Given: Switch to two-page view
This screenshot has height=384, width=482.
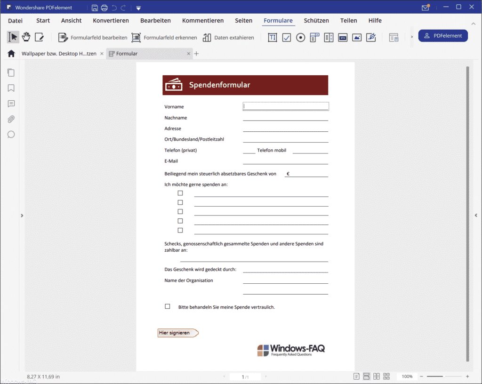Looking at the screenshot, I should pyautogui.click(x=376, y=376).
